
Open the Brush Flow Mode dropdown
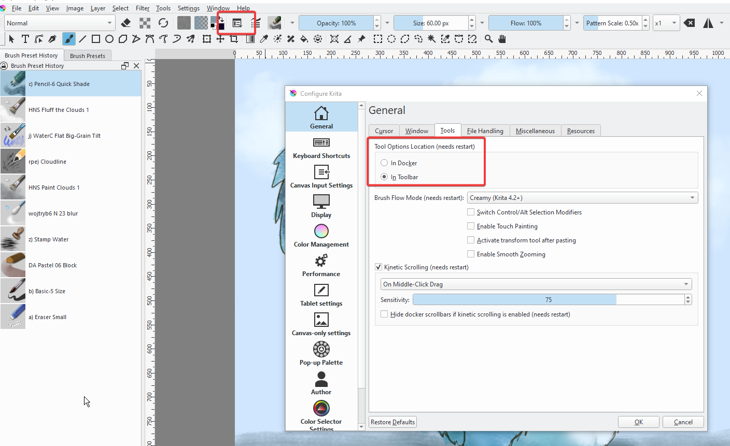click(582, 198)
